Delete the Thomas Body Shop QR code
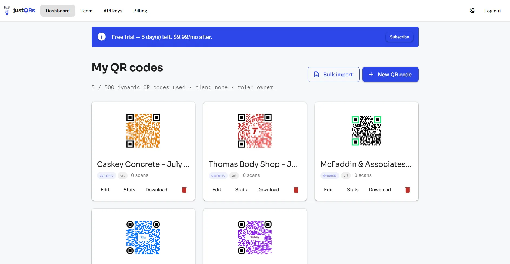This screenshot has width=510, height=264. point(296,190)
